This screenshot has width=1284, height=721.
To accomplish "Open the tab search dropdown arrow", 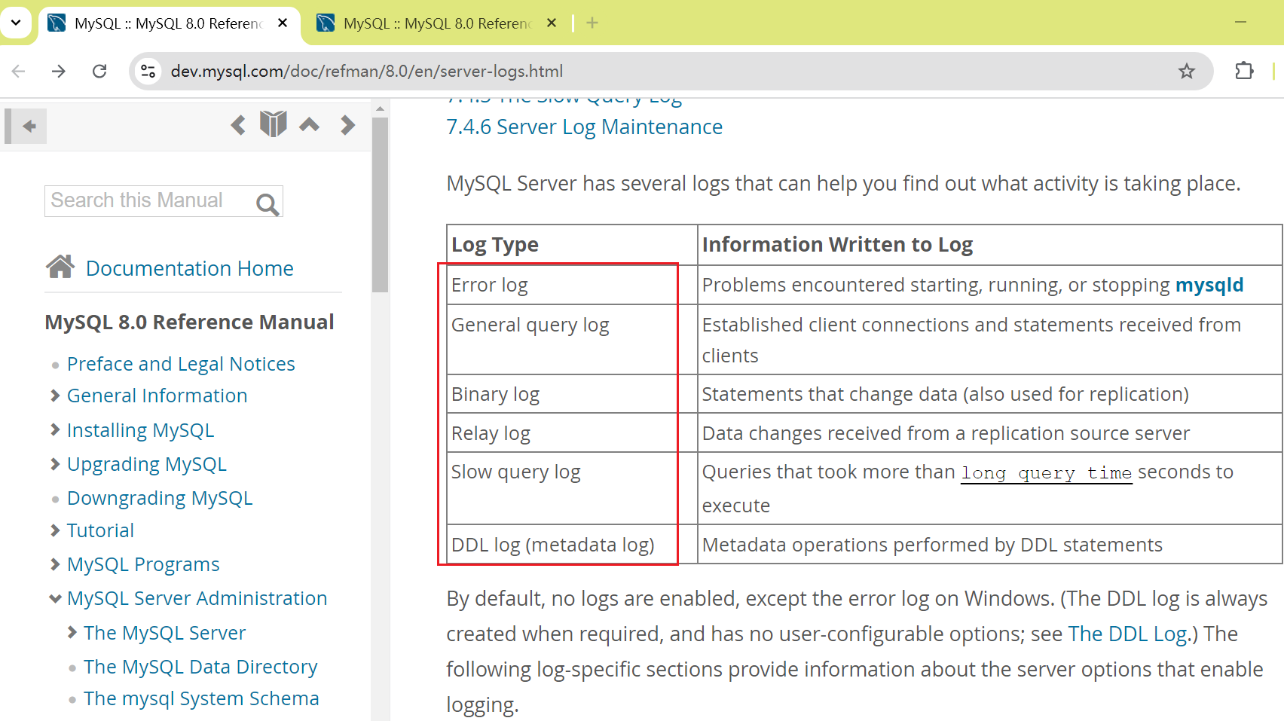I will pos(15,23).
